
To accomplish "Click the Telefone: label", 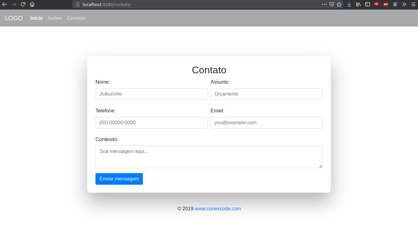I will [105, 111].
